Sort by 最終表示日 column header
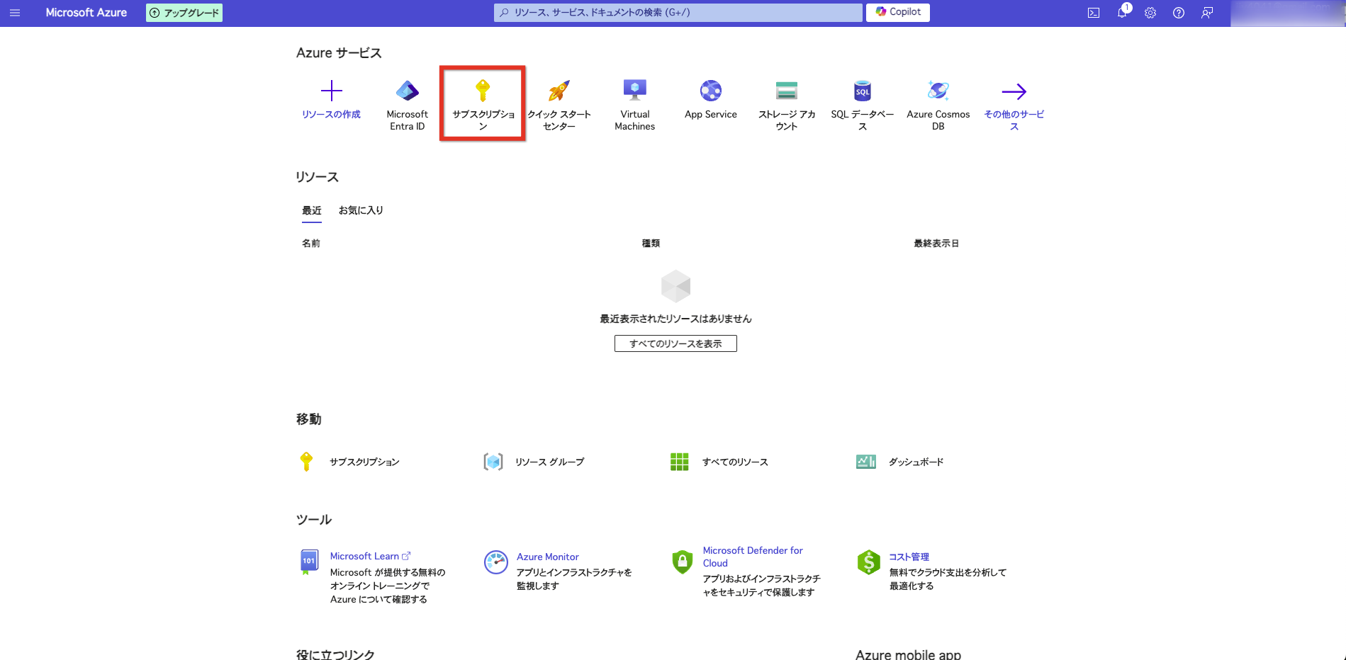This screenshot has height=660, width=1346. [x=936, y=243]
